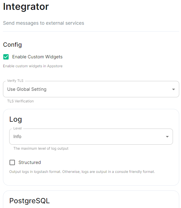Click the Level field label
The height and width of the screenshot is (208, 181).
coord(18,129)
